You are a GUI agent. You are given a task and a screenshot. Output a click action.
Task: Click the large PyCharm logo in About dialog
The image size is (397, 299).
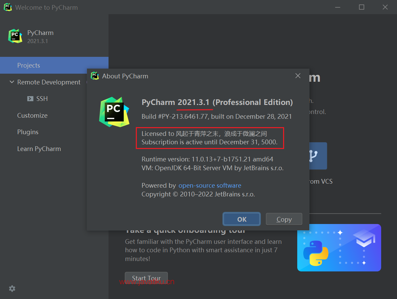point(114,112)
